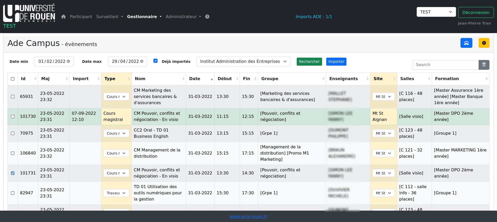Open the Gestionnaire menu
Image resolution: width=497 pixels, height=222 pixels.
coord(144,17)
